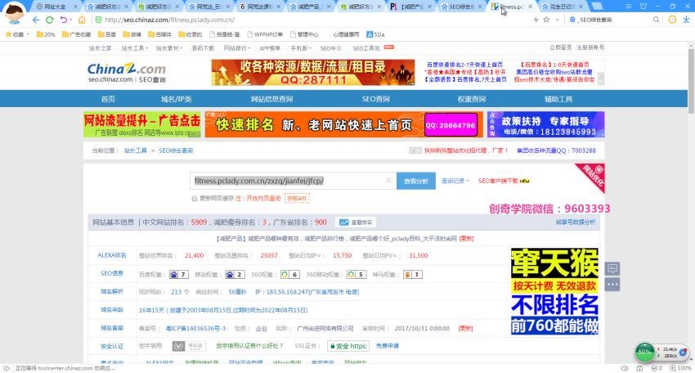Switch to the SEO综合 browser tab

[x=462, y=7]
